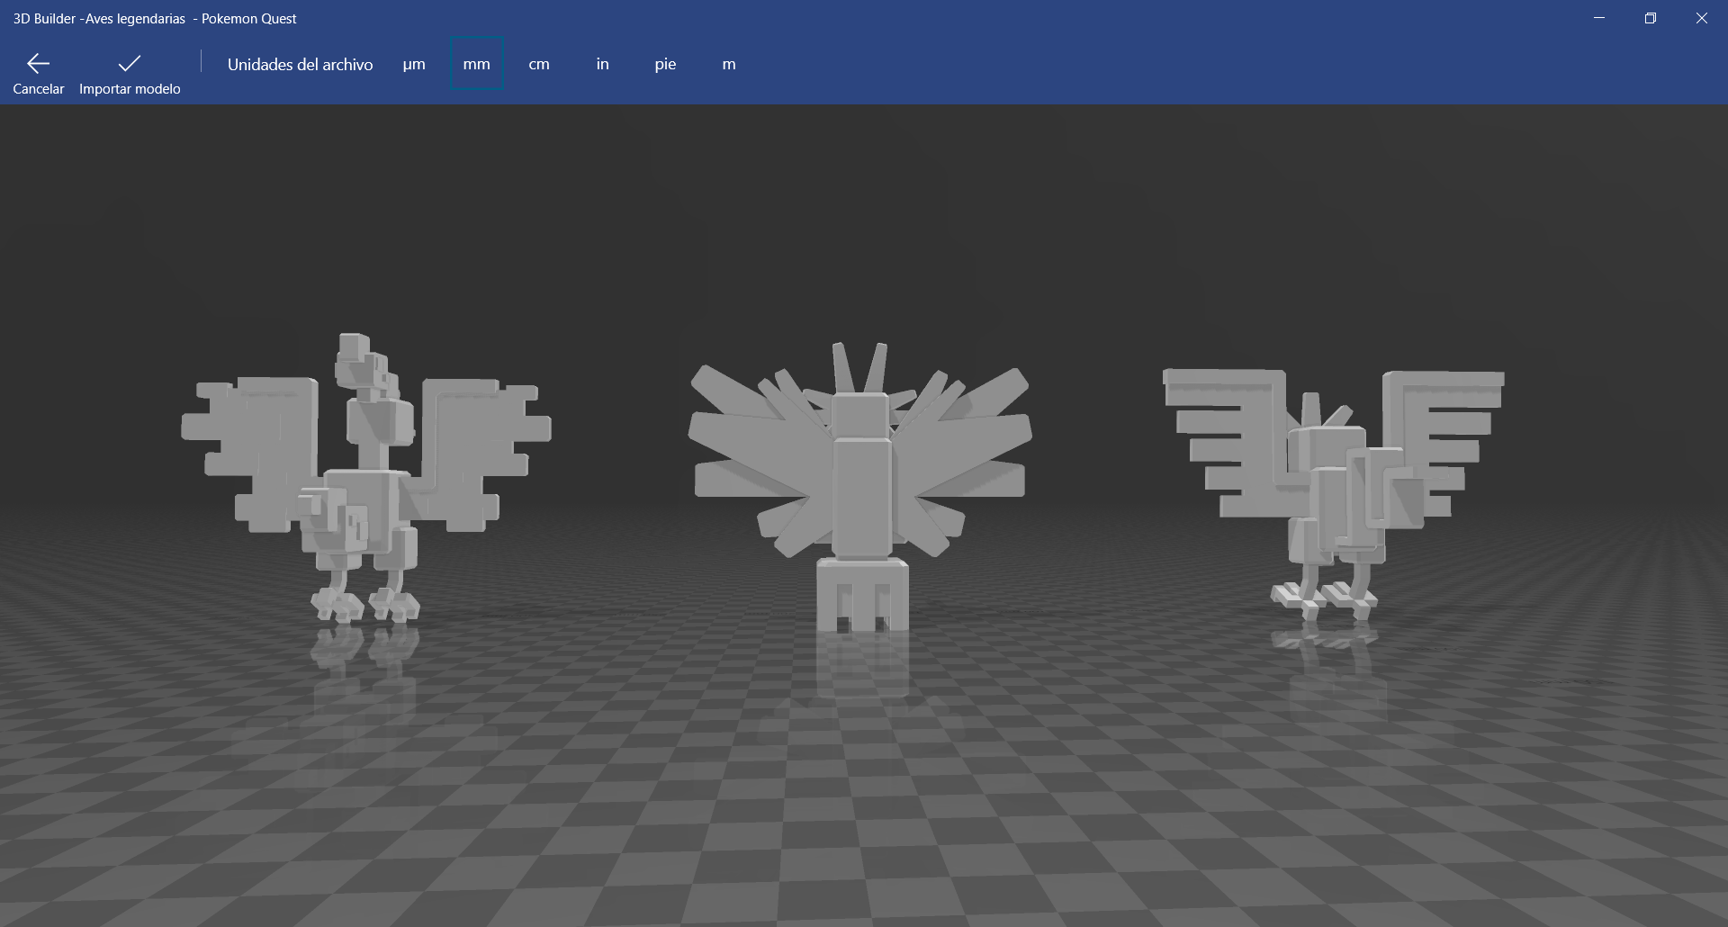This screenshot has width=1728, height=927.
Task: Click the Unidades del archivo label
Action: (x=301, y=64)
